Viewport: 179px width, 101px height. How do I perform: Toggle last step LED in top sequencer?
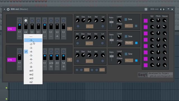coord(63,20)
